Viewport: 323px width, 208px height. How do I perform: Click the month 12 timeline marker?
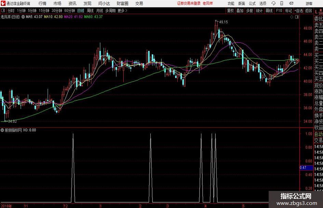click(x=66, y=206)
